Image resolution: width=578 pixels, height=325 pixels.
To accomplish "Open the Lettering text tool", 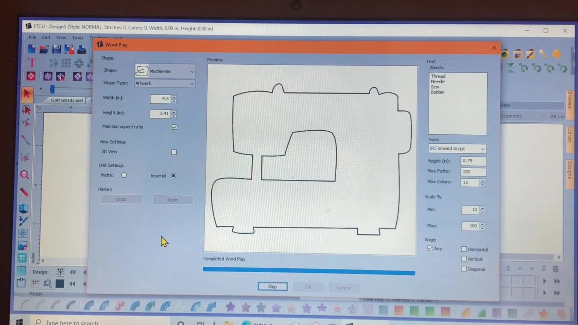I will click(x=32, y=63).
